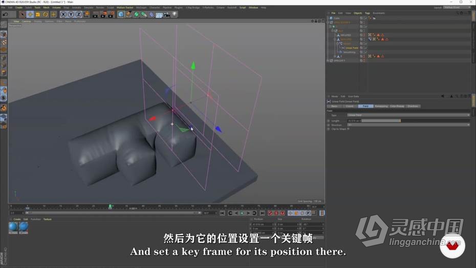Select the Live Selection tool
This screenshot has height=268, width=476.
pos(22,14)
